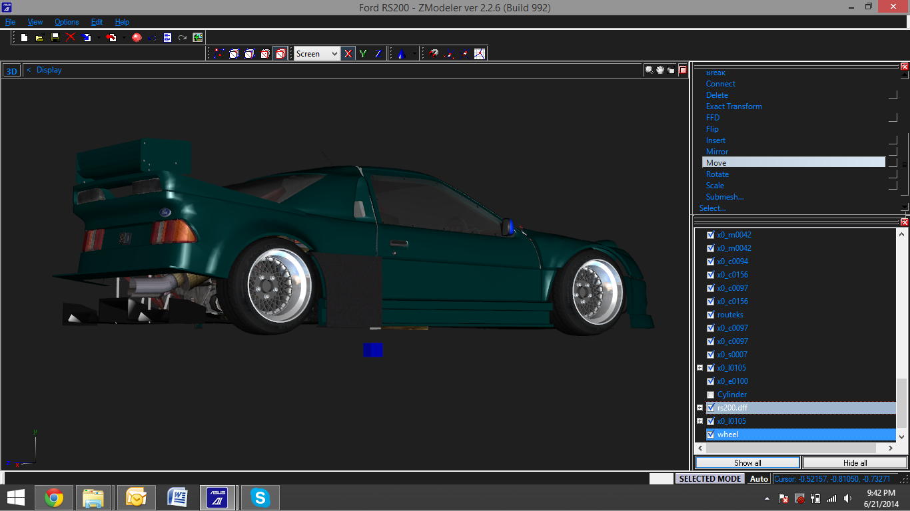Open the arrow dropdown next to the Export icon
910x511 pixels.
click(124, 37)
